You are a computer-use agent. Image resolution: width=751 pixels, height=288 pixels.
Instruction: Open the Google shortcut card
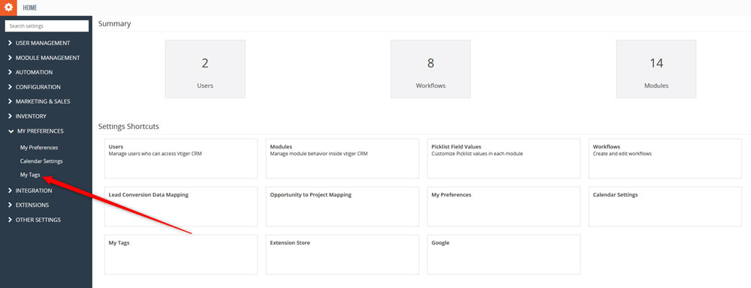tap(504, 254)
